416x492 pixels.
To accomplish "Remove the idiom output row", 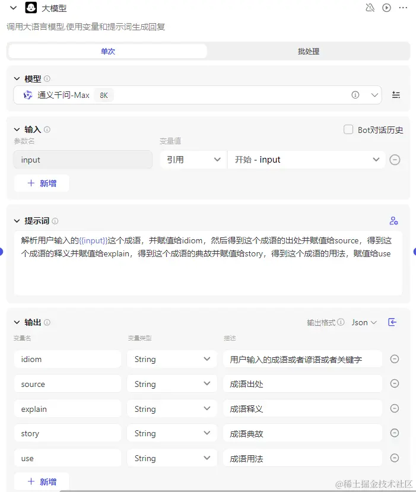I will click(395, 359).
